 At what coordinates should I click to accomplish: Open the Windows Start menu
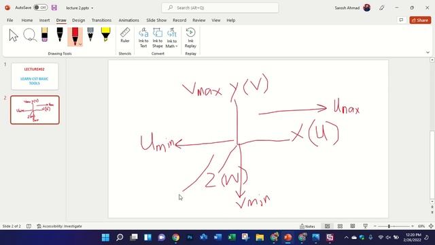coord(105,238)
